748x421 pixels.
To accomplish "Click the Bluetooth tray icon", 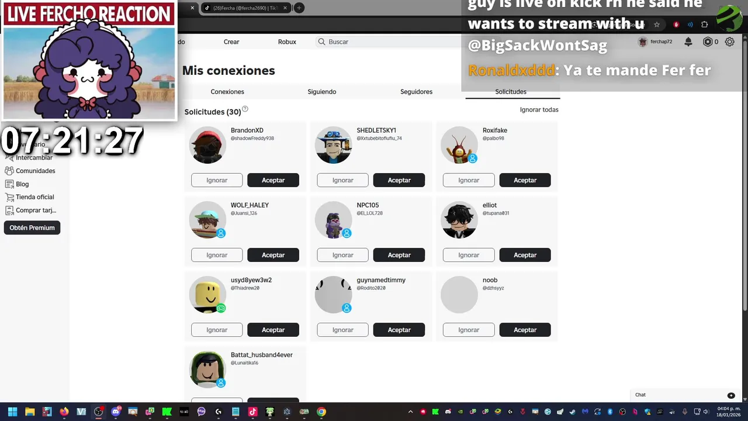I will click(x=610, y=412).
